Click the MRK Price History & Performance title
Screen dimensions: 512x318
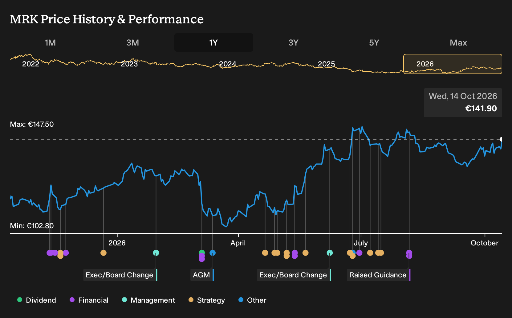[x=107, y=19]
